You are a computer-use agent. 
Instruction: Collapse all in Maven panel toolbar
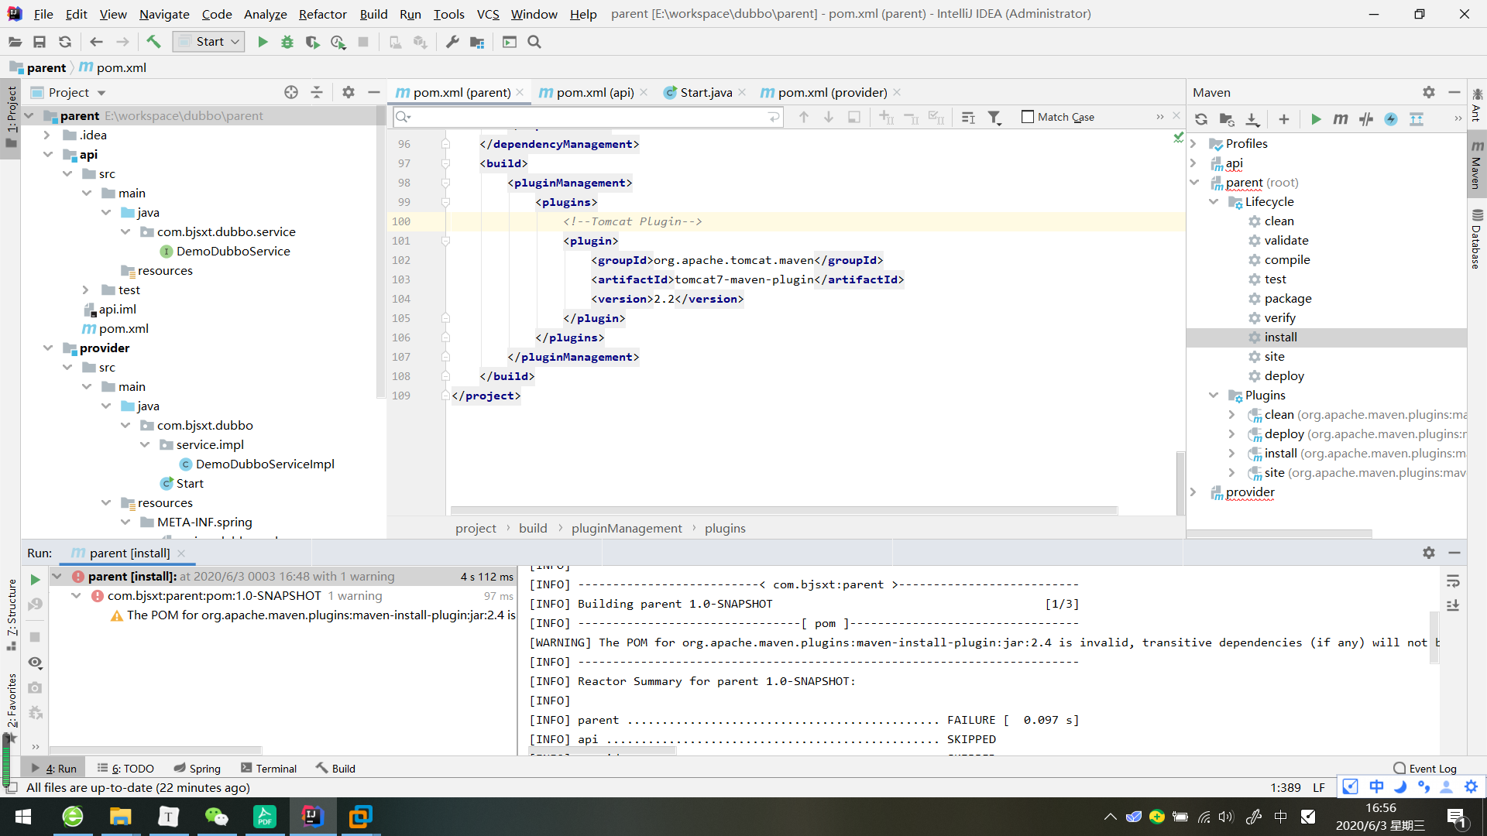(1417, 118)
